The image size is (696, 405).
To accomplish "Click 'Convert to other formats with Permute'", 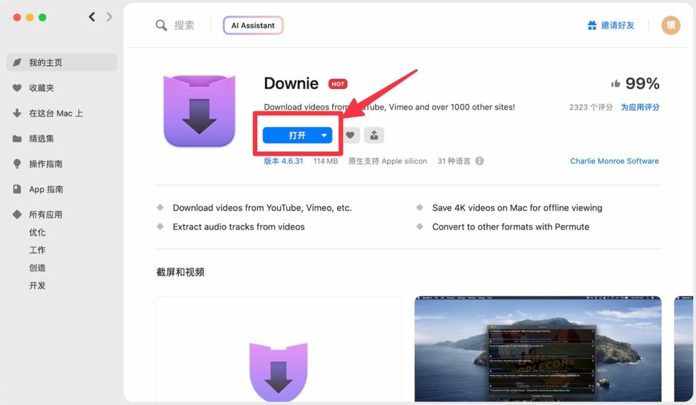I will click(x=511, y=227).
